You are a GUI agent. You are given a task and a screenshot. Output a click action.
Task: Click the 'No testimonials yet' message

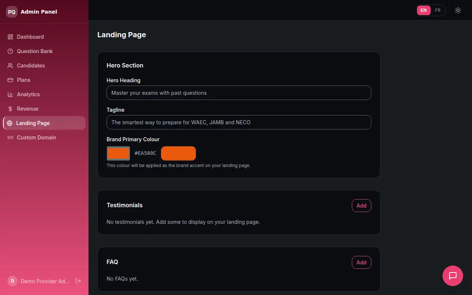(183, 222)
